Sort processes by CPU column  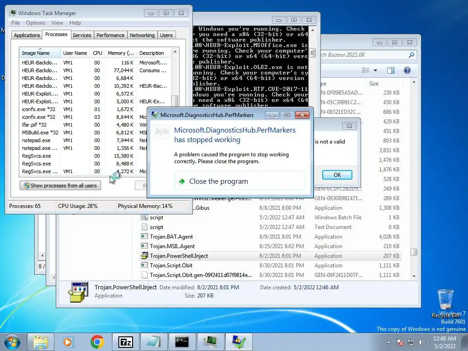click(97, 53)
